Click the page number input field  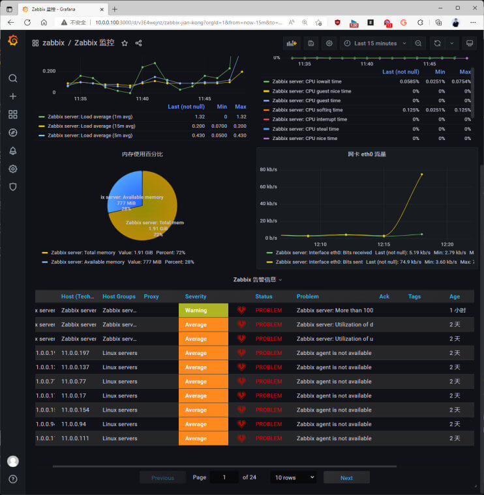pyautogui.click(x=224, y=477)
